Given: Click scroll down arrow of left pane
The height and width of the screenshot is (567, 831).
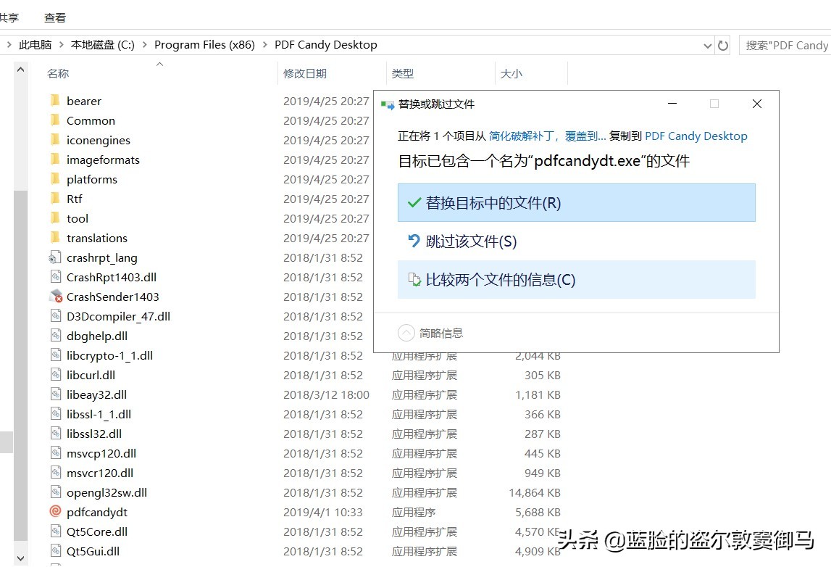Looking at the screenshot, I should point(21,558).
